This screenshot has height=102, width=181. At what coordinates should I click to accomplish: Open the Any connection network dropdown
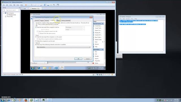click(x=64, y=47)
